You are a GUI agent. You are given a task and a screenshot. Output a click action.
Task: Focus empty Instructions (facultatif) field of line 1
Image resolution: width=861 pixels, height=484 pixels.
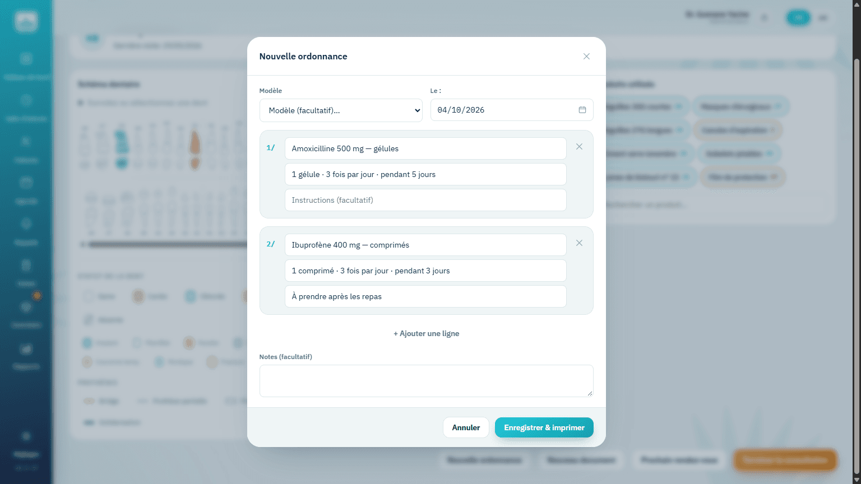(425, 200)
